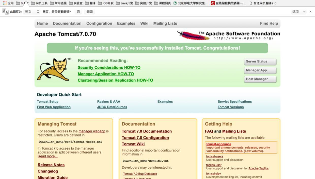Click the Host Manager button
The image size is (315, 179).
(x=260, y=79)
